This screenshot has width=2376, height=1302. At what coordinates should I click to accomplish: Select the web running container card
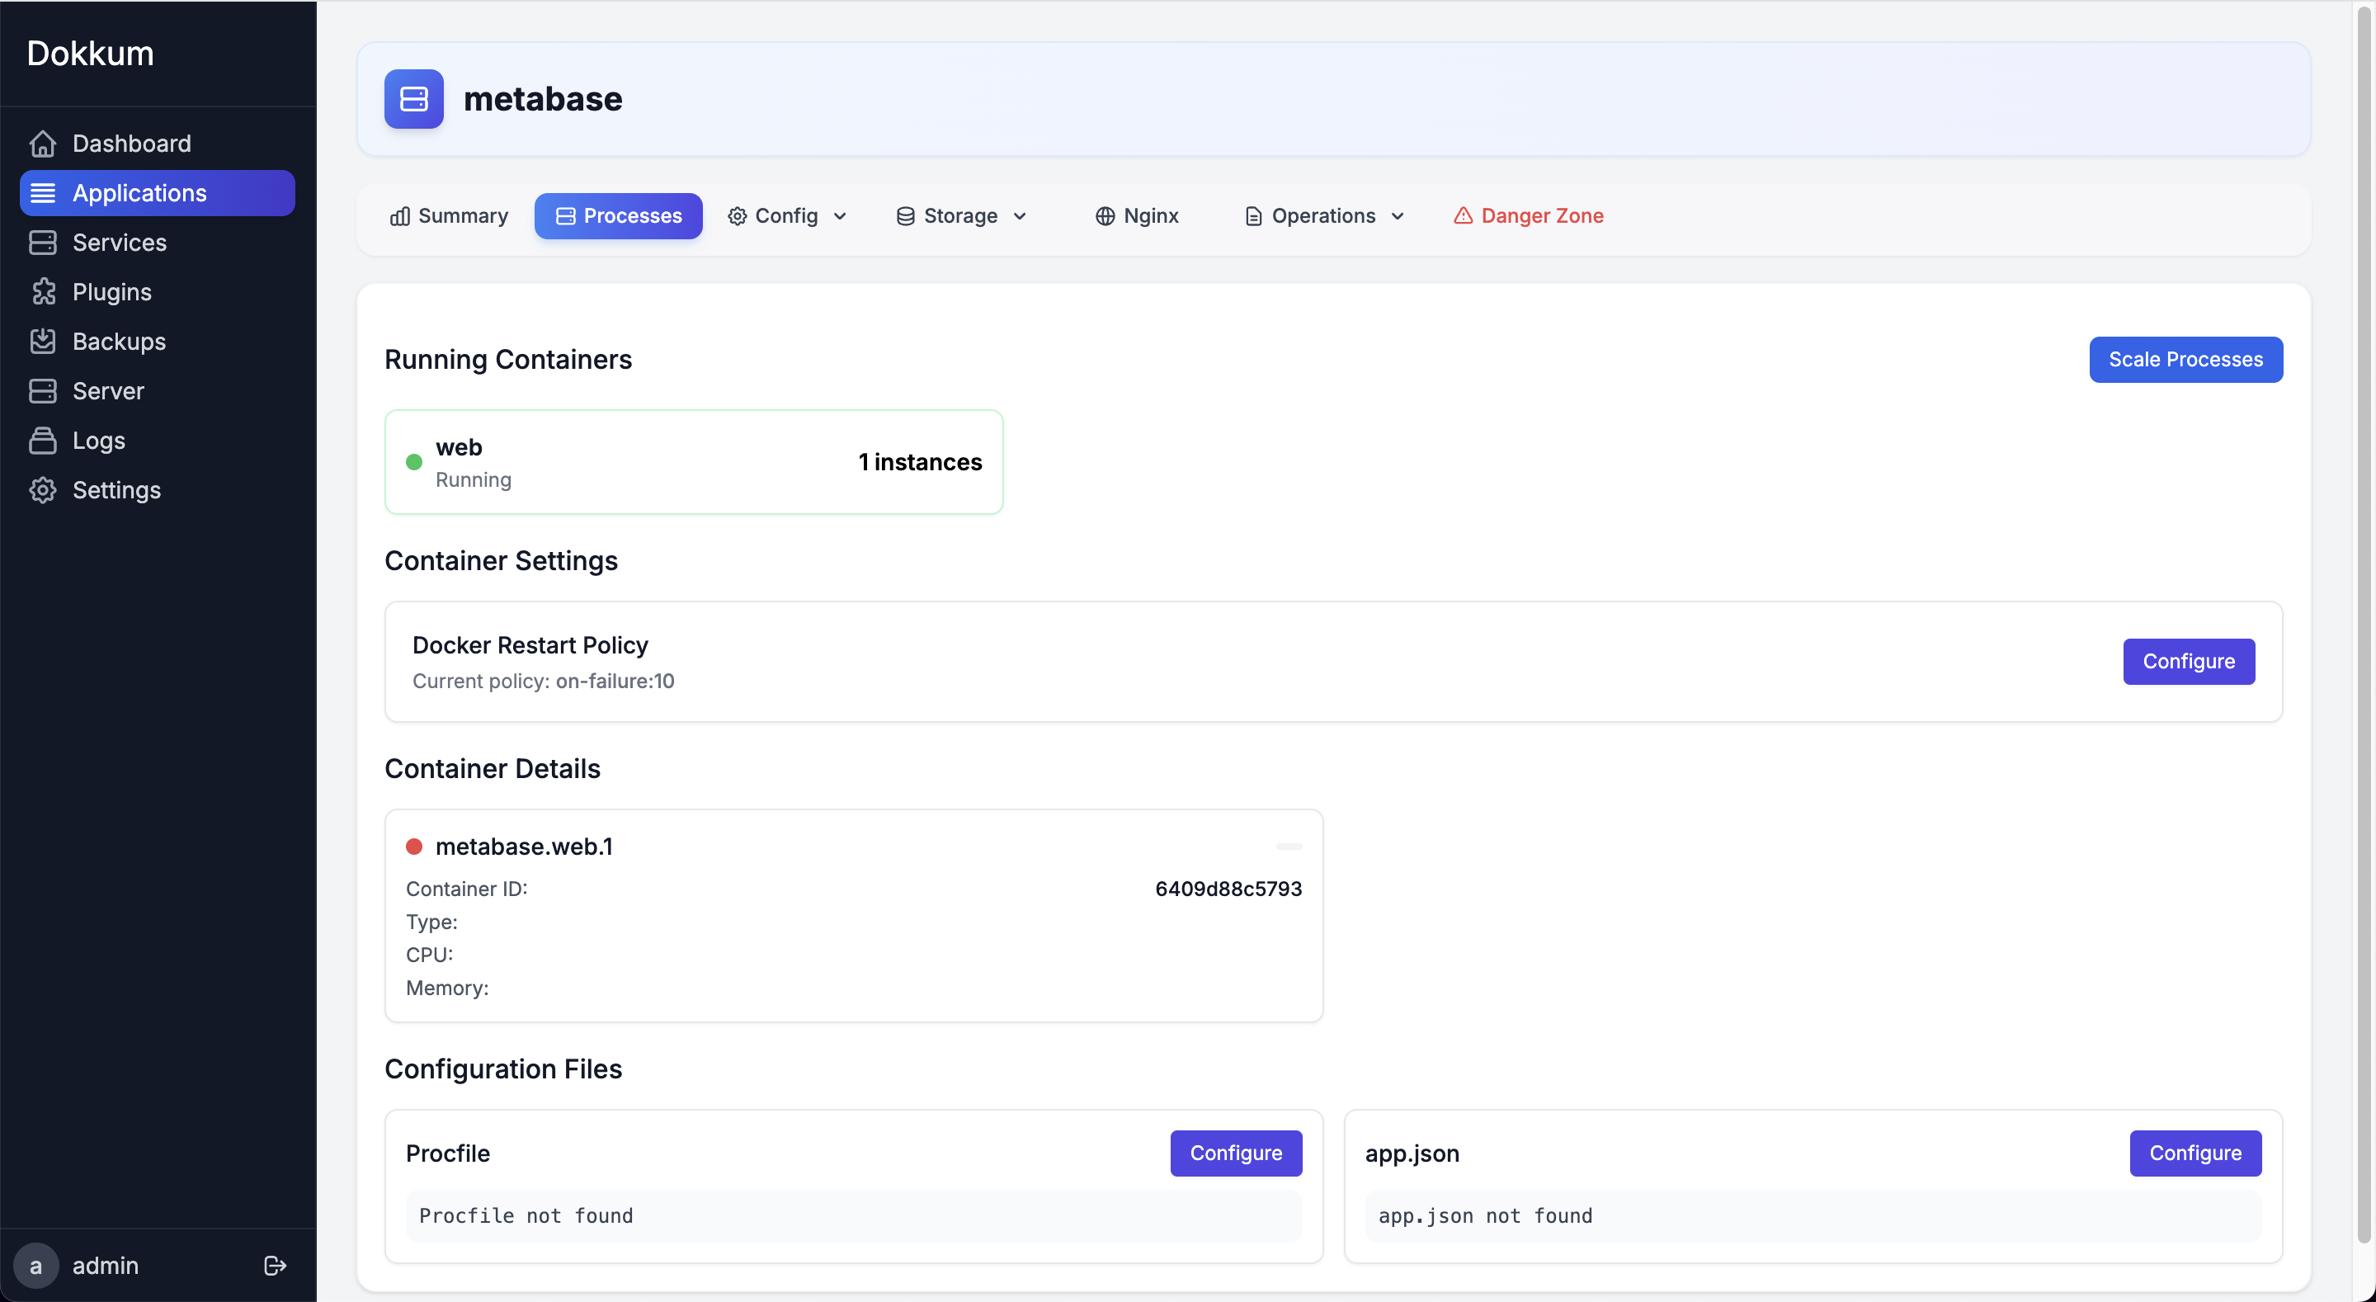click(x=694, y=461)
